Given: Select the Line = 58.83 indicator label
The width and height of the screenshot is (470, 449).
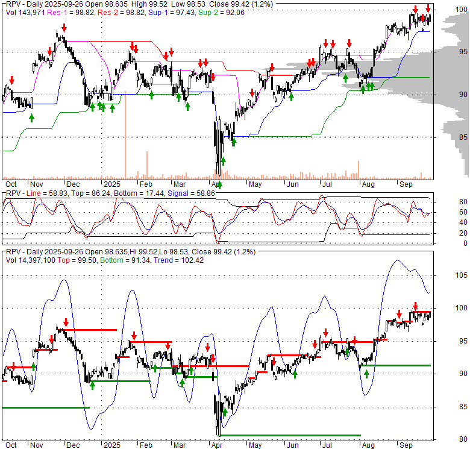Looking at the screenshot, I should point(47,193).
